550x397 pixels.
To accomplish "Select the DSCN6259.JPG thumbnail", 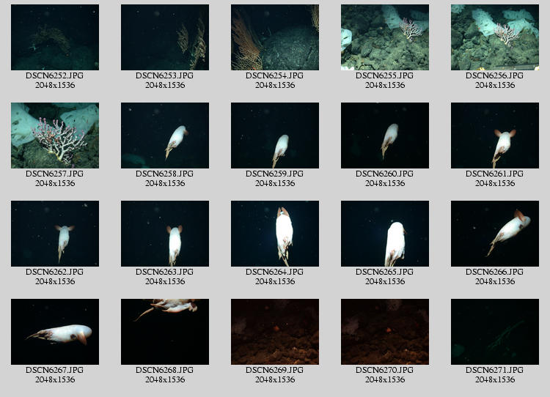I will pos(275,136).
